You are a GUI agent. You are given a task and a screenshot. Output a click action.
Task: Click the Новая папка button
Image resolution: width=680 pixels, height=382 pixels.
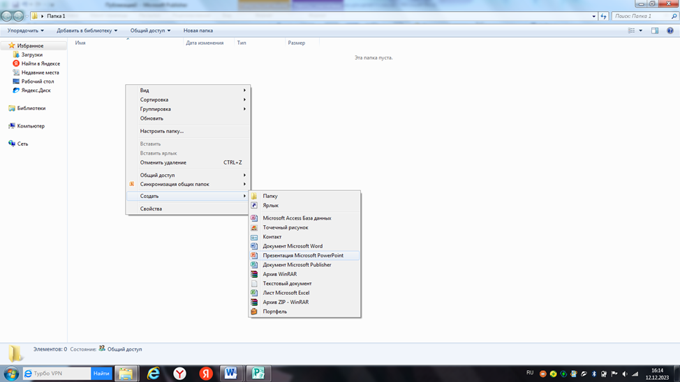[x=198, y=31]
